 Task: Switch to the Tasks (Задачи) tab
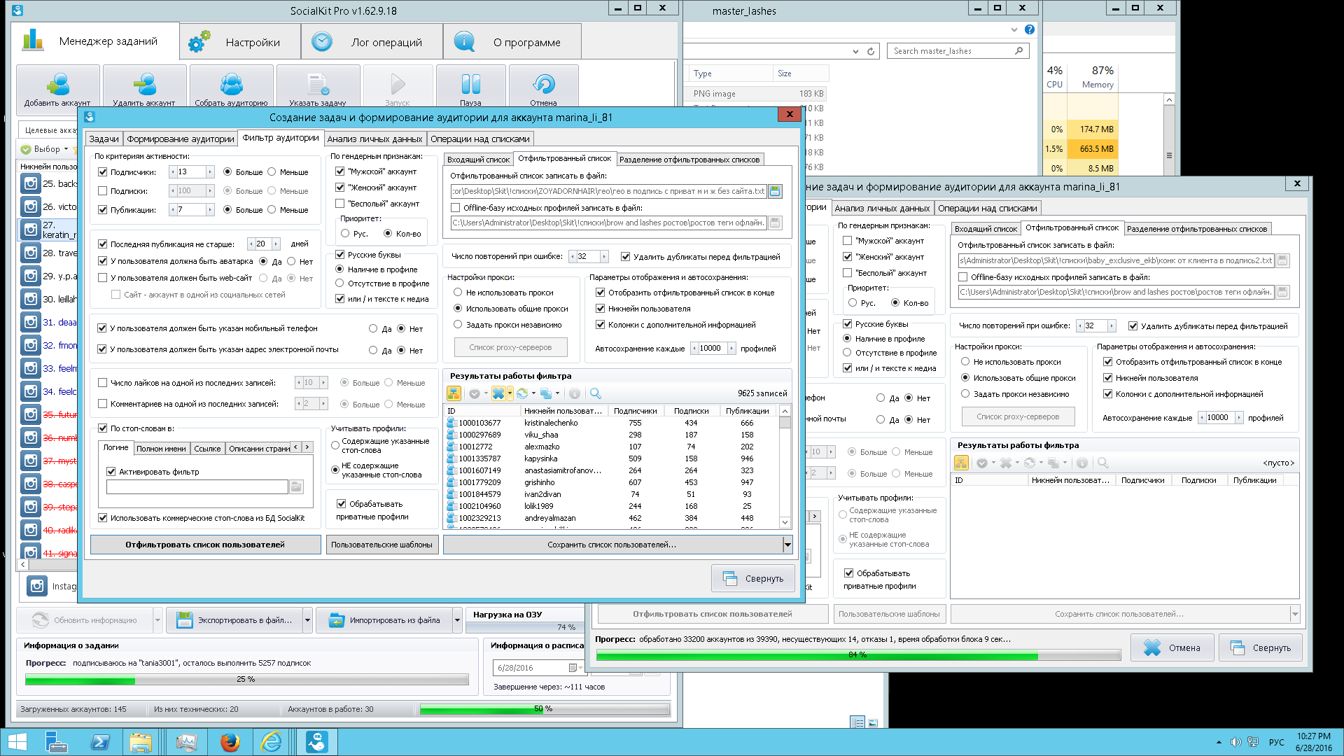tap(104, 139)
